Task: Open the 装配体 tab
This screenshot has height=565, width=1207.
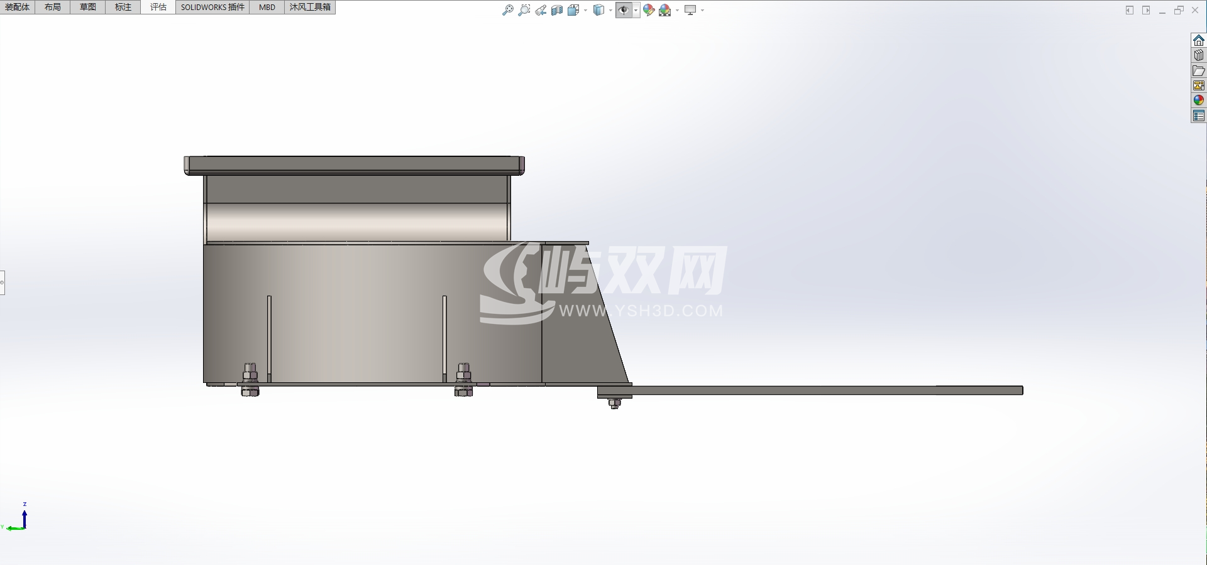Action: [17, 7]
